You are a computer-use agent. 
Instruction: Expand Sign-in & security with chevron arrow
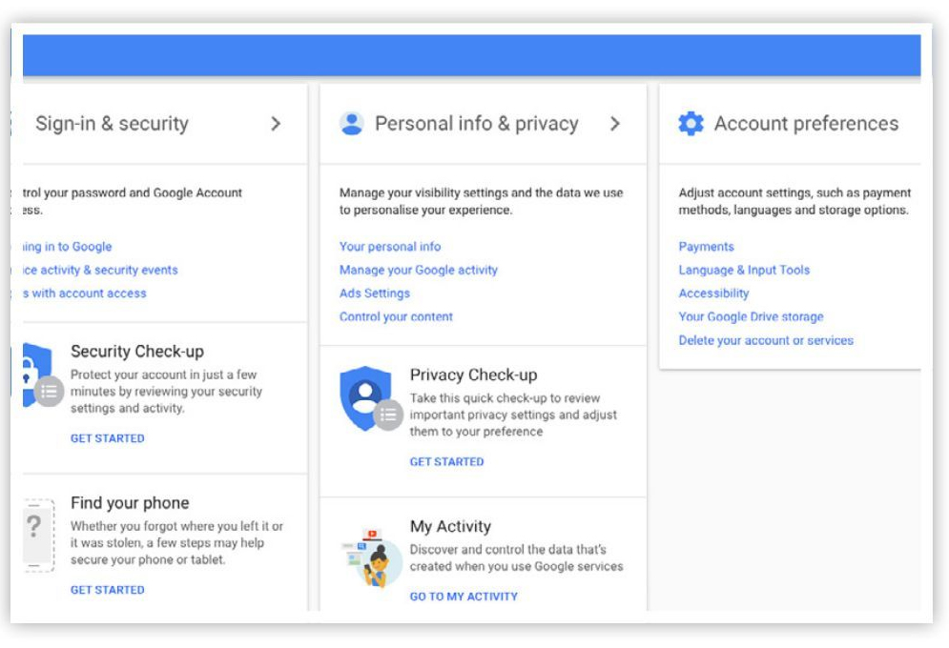pyautogui.click(x=276, y=124)
